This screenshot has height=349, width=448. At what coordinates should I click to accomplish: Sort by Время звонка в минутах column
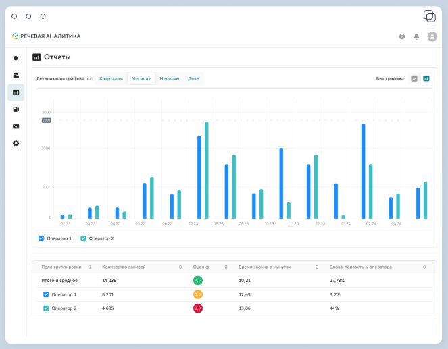pyautogui.click(x=317, y=267)
